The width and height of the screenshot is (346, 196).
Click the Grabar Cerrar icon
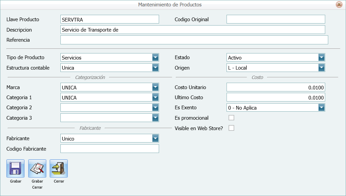pyautogui.click(x=37, y=169)
